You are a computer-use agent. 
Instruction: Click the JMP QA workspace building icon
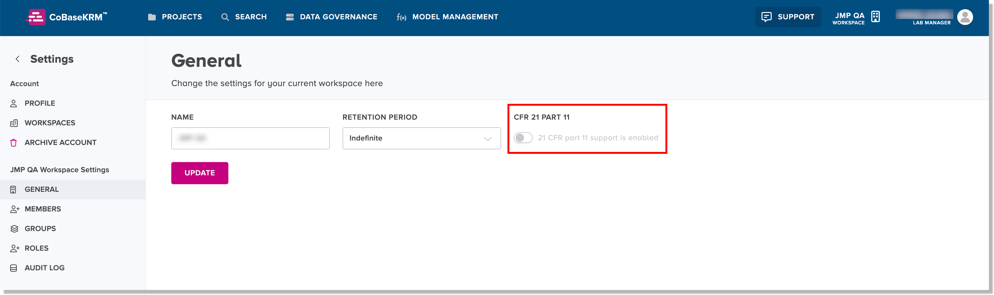coord(875,17)
